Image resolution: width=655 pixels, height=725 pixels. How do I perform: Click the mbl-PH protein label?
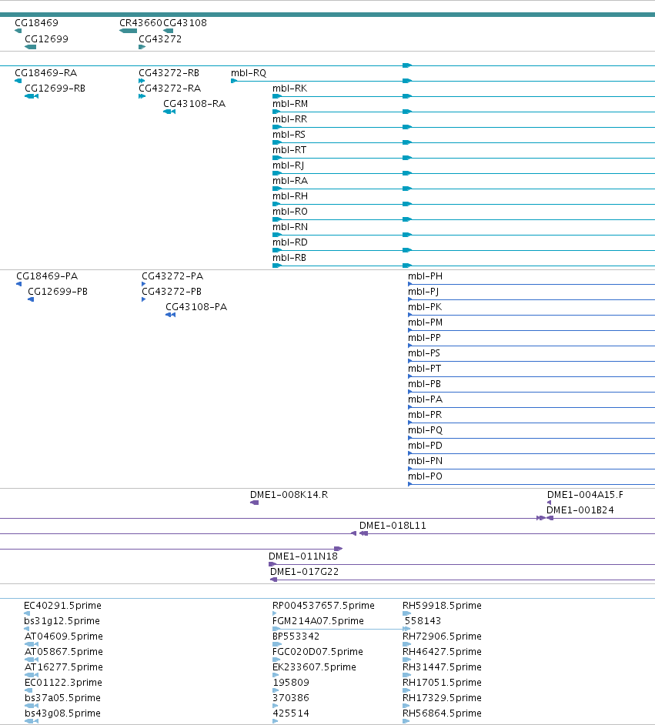426,276
